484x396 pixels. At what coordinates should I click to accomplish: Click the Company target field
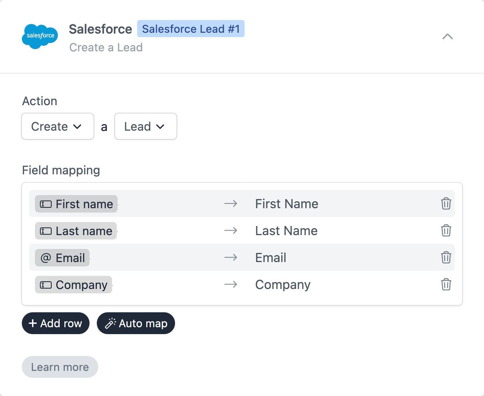[x=283, y=285]
